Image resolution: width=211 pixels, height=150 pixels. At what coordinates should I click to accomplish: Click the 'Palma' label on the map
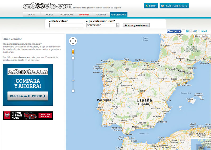click(190, 99)
